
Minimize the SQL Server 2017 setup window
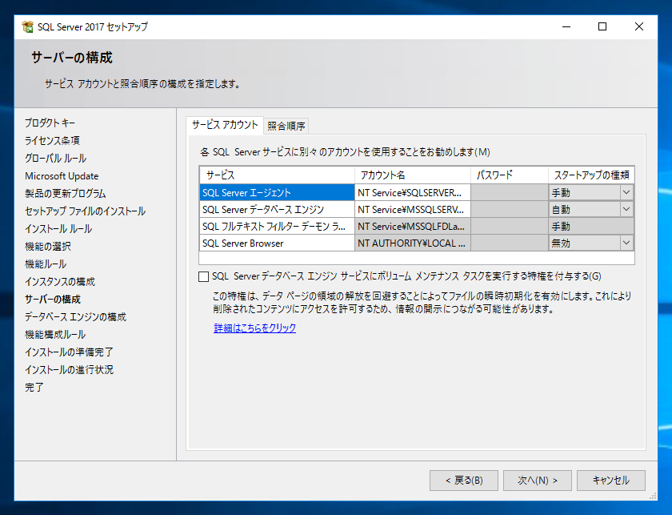click(566, 26)
